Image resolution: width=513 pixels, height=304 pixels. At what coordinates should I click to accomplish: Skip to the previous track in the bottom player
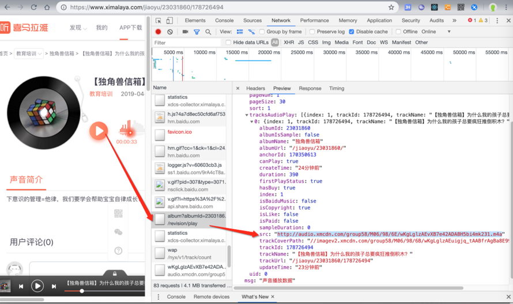21,286
